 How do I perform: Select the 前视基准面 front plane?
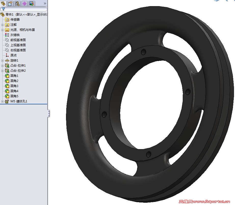[18, 40]
